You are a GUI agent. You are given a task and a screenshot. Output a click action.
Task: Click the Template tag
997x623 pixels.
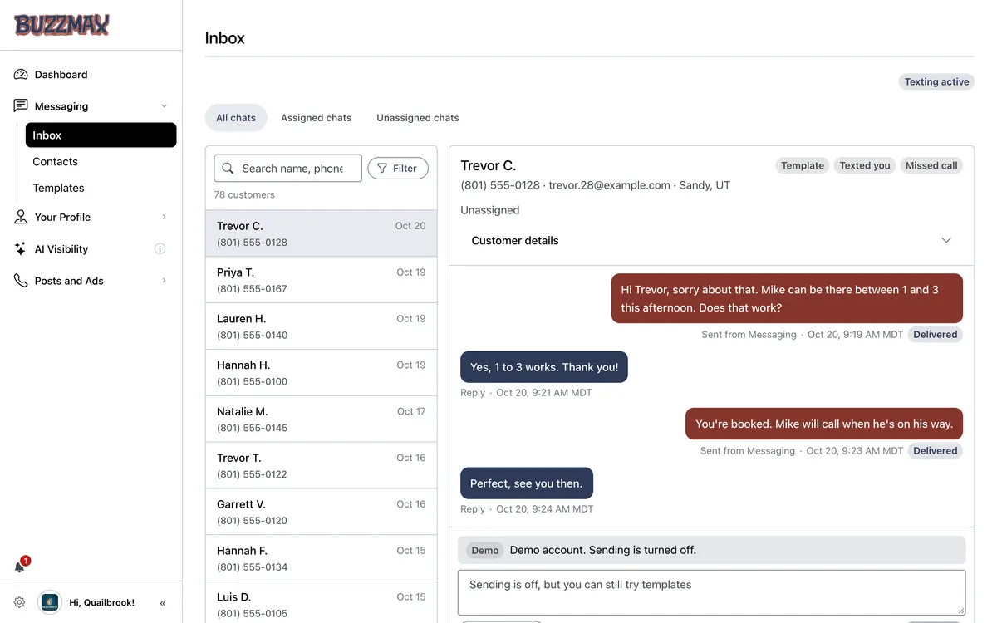click(x=803, y=166)
